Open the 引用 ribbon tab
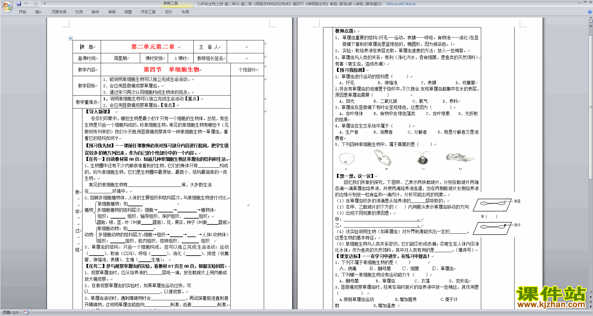 79,12
